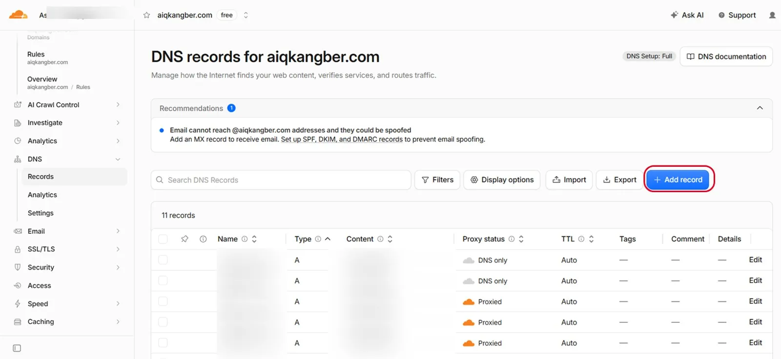The width and height of the screenshot is (781, 359).
Task: Click the pin column icon
Action: (185, 239)
